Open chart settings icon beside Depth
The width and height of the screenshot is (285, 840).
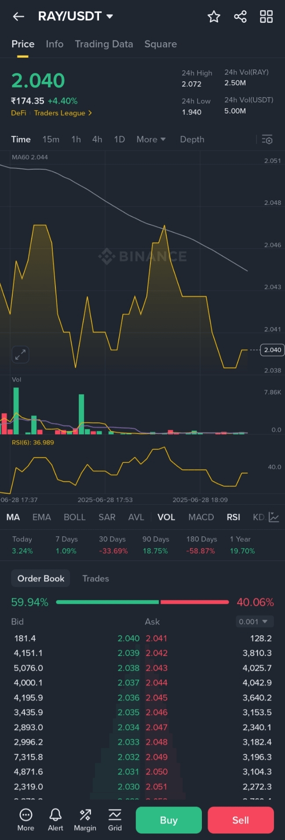(267, 139)
